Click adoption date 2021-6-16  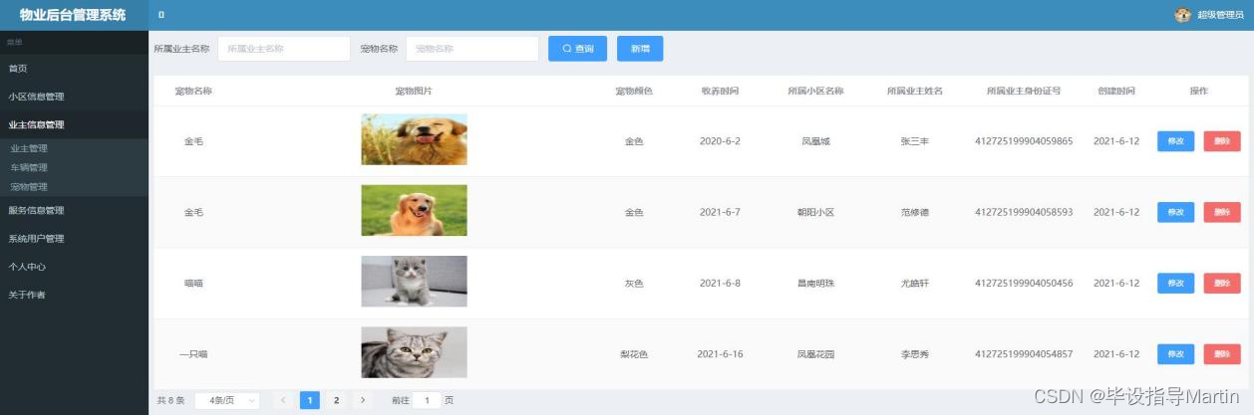(720, 353)
